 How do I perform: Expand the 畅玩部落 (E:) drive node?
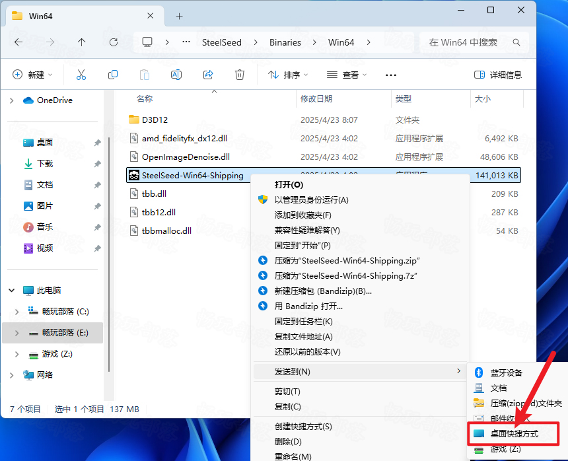click(17, 332)
